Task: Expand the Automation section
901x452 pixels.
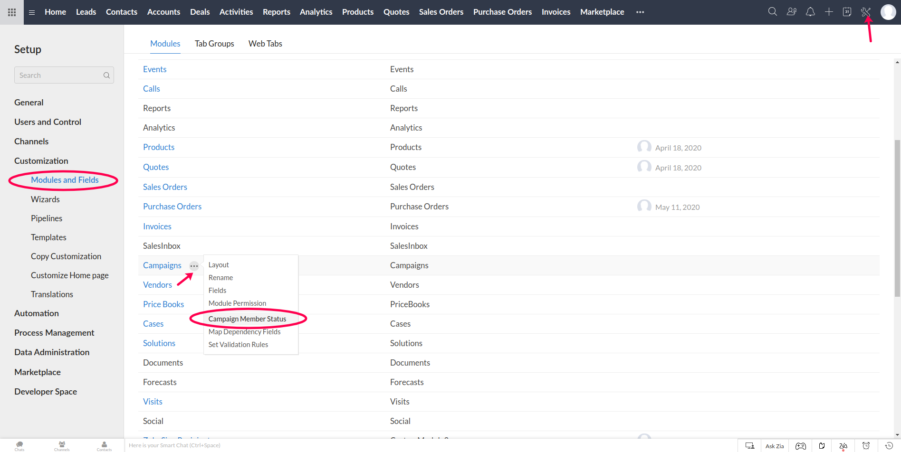Action: coord(37,313)
